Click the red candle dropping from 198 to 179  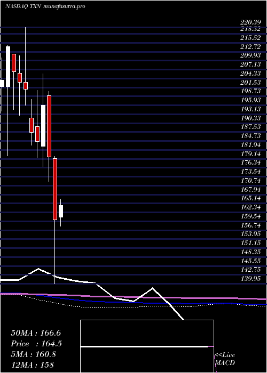coord(49,126)
